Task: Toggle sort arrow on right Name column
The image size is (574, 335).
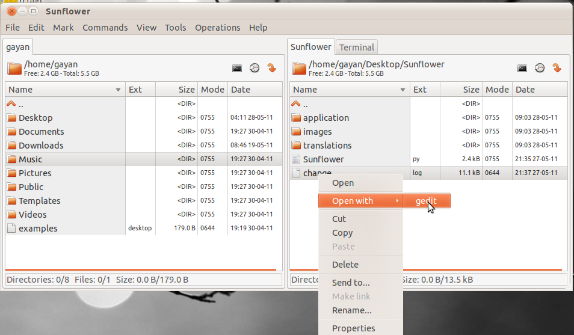Action: click(403, 90)
